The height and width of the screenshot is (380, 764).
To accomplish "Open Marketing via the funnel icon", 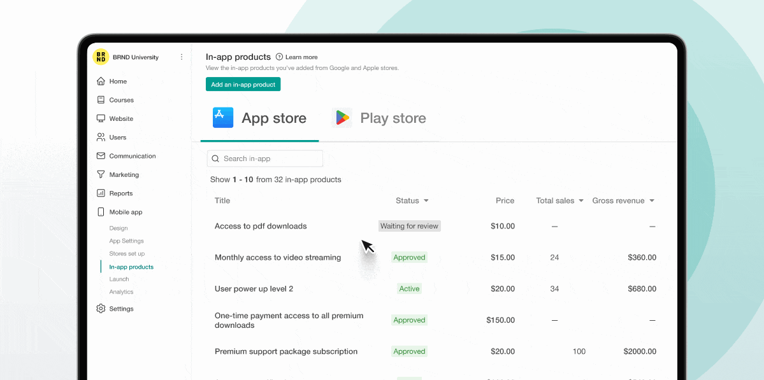I will (101, 174).
